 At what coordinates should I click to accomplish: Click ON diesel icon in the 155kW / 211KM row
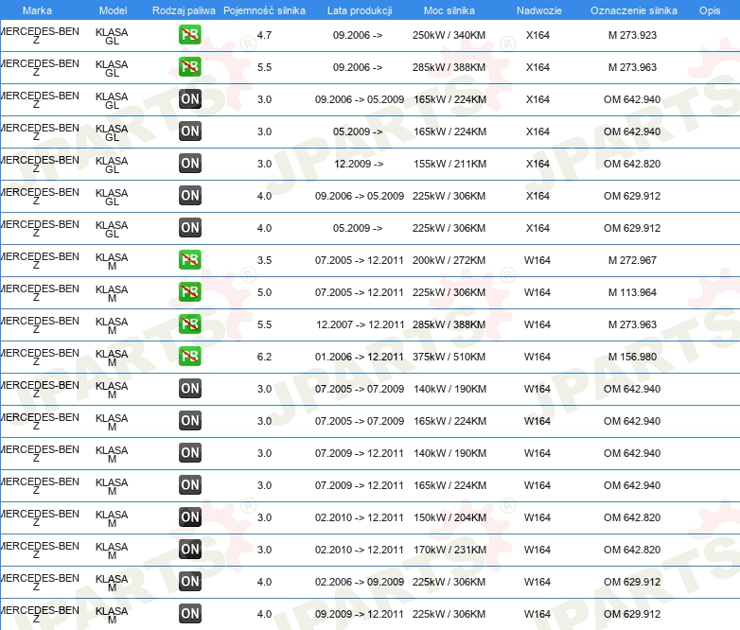coord(189,164)
